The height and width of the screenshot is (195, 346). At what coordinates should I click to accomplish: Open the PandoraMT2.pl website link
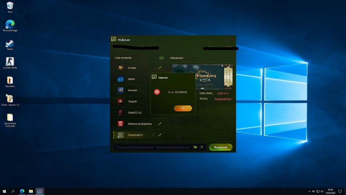223,99
